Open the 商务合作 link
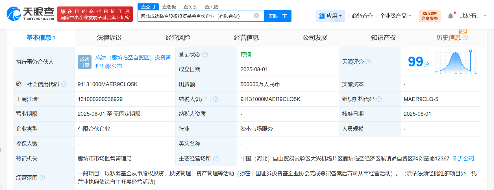 pos(362,16)
